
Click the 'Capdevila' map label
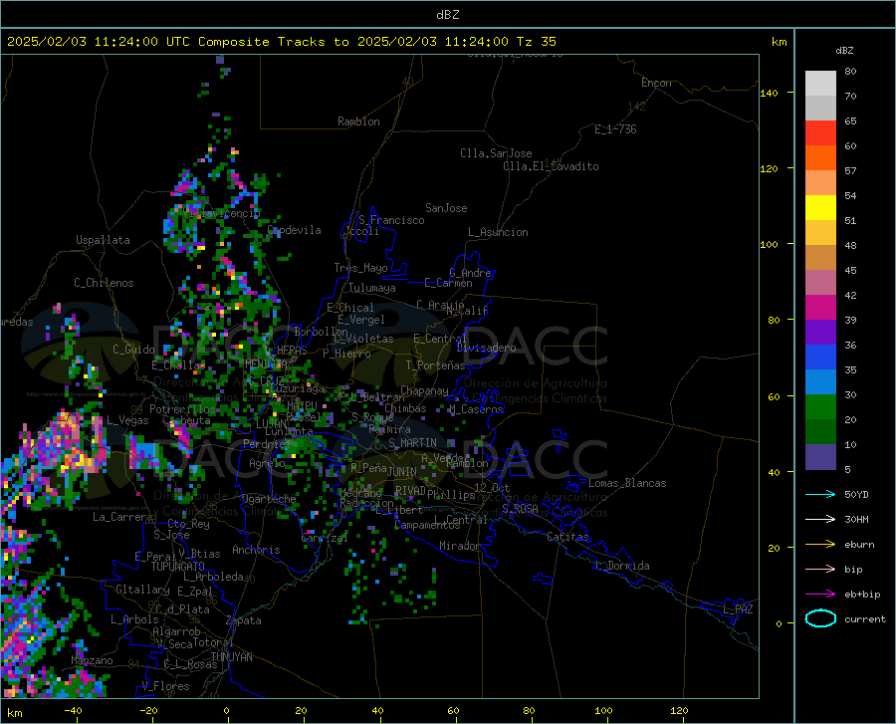click(x=294, y=230)
